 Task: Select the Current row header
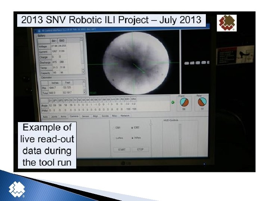pyautogui.click(x=44, y=52)
